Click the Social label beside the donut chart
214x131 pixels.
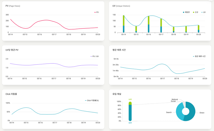coord(173,101)
